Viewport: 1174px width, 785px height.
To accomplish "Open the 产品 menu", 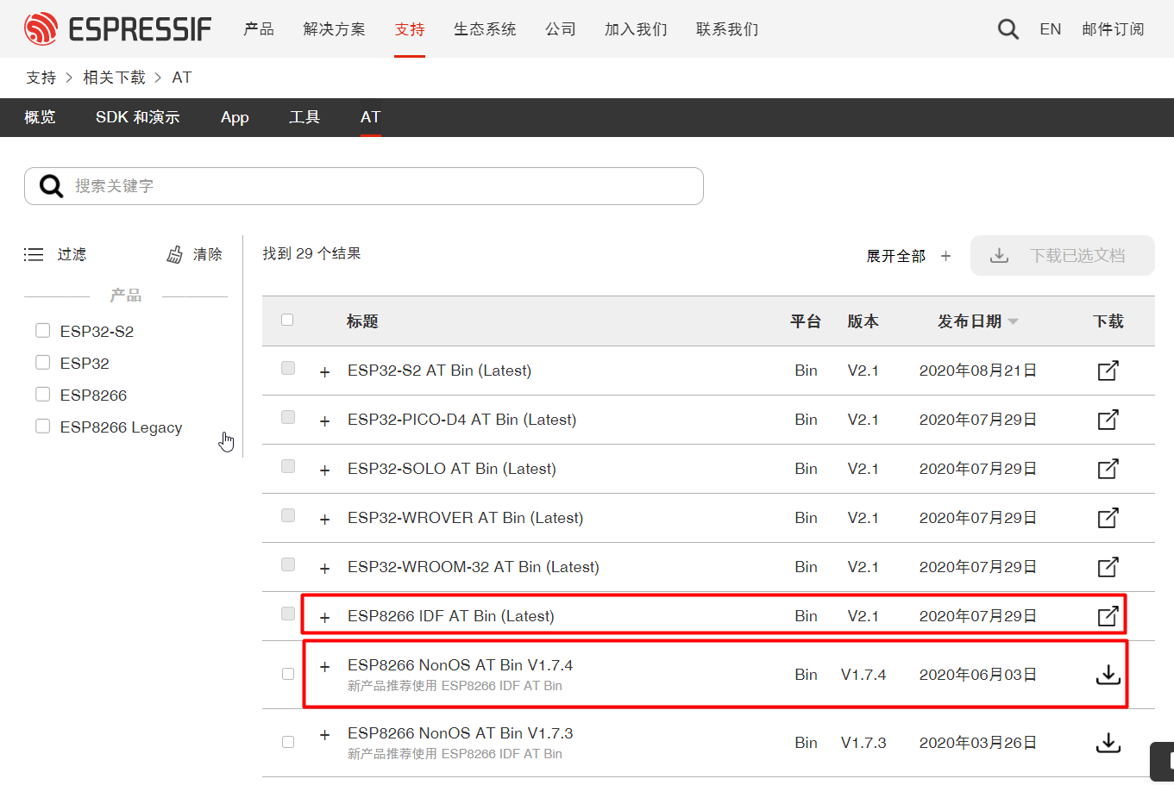I will [258, 28].
